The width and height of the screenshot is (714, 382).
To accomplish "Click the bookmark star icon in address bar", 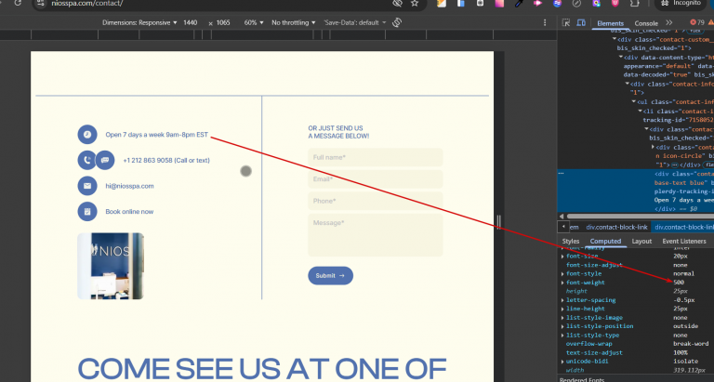I will 415,3.
